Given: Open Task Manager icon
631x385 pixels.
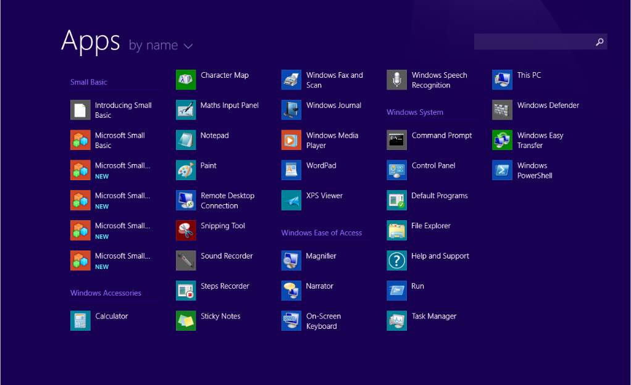Looking at the screenshot, I should pyautogui.click(x=397, y=321).
